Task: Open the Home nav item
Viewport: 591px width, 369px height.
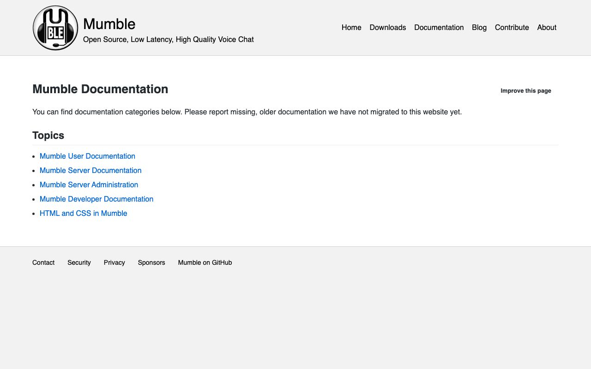Action: [x=351, y=28]
